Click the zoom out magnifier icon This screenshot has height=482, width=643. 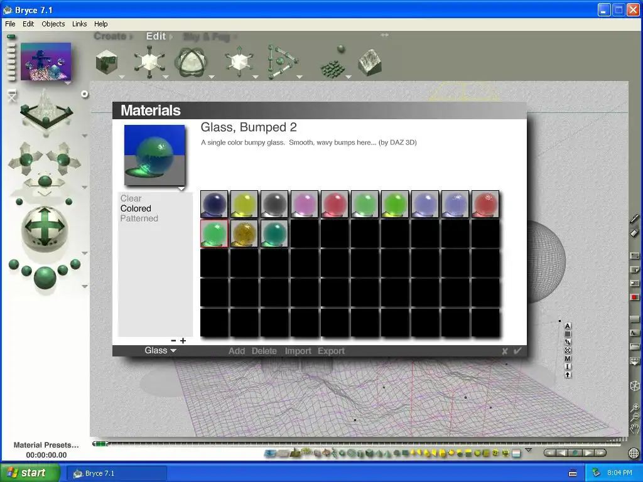coord(635,417)
